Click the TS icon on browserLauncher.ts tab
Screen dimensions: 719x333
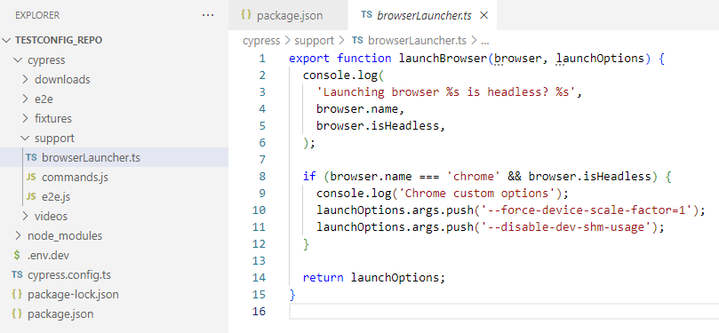tap(366, 15)
